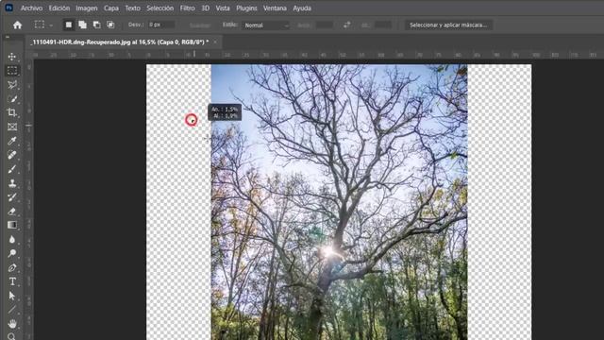This screenshot has width=604, height=340.
Task: Open the Ventana menu
Action: pyautogui.click(x=275, y=8)
